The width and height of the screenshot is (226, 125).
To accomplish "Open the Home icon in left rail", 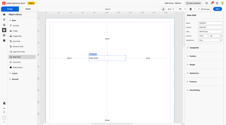I will (x=4, y=14).
